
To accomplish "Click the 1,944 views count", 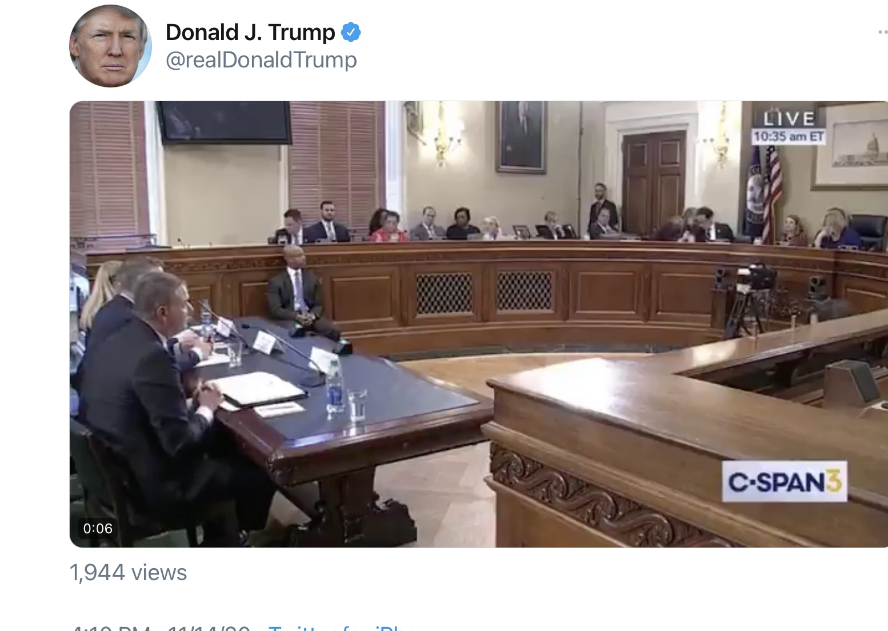I will (128, 573).
